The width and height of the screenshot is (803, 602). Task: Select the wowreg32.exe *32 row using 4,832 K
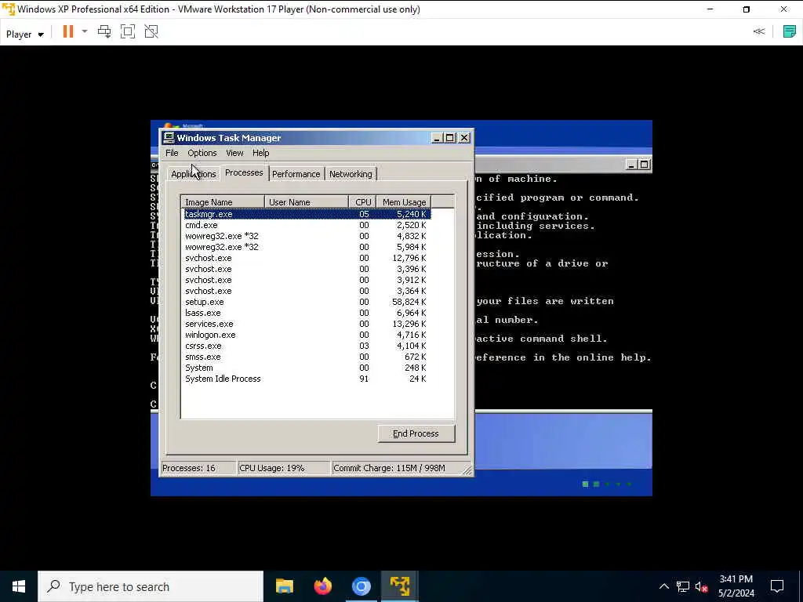tap(307, 236)
